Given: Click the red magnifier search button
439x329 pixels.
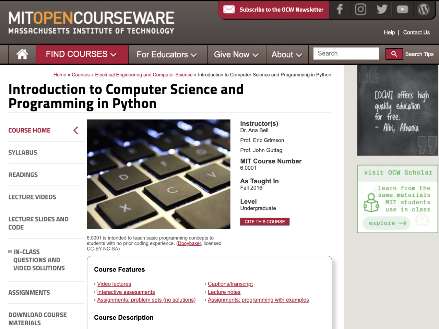Looking at the screenshot, I should [x=394, y=54].
